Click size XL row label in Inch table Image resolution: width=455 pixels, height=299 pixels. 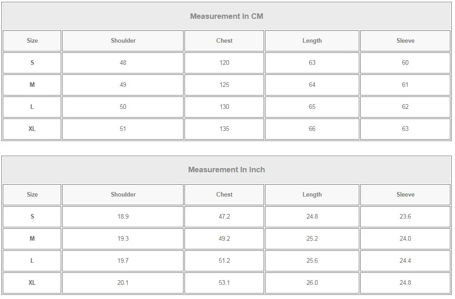coord(32,282)
